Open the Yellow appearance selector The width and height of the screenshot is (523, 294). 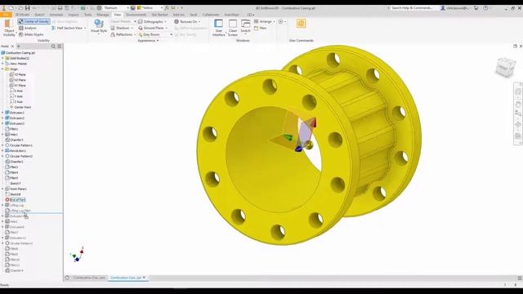150,7
